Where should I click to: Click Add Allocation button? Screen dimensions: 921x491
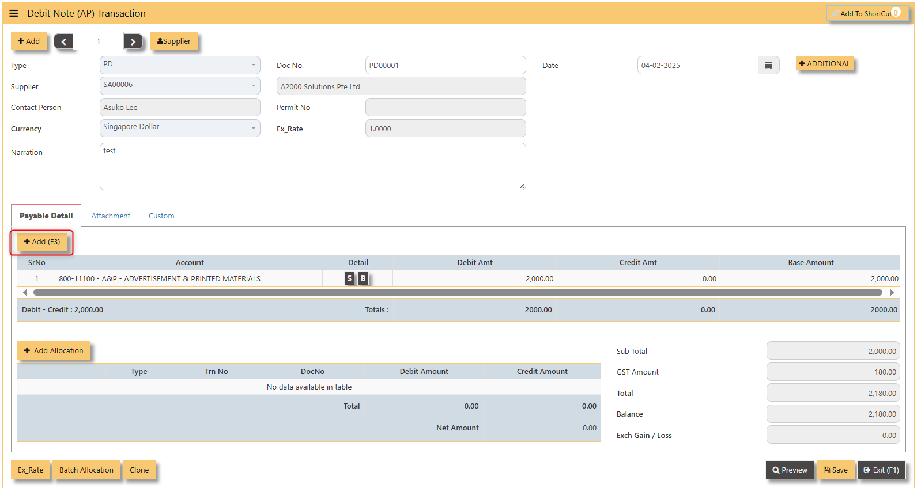(54, 350)
